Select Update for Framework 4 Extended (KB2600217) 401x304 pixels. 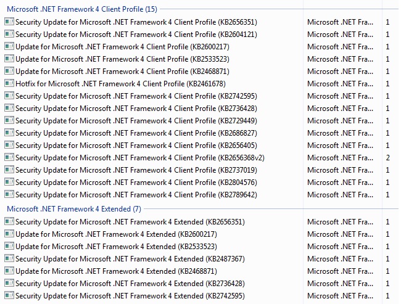click(x=116, y=234)
